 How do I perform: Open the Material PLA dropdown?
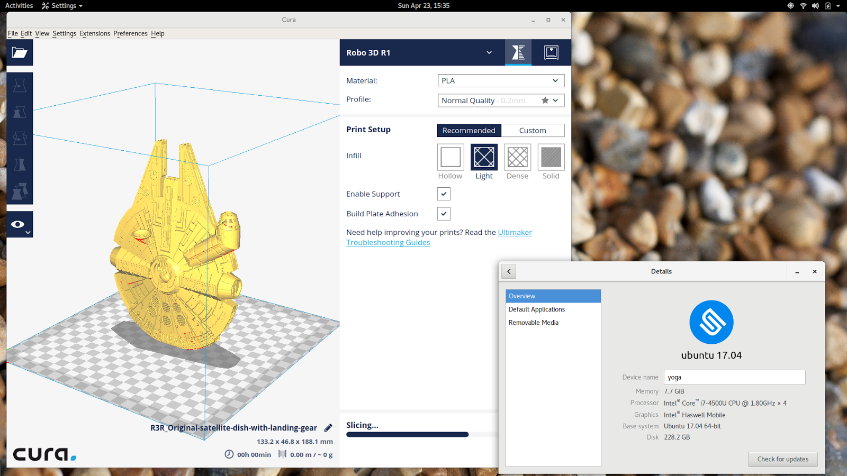(501, 80)
